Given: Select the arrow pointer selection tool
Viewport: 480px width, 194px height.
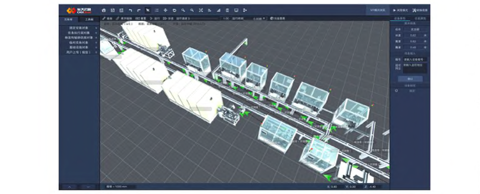Looking at the screenshot, I should click(x=148, y=10).
